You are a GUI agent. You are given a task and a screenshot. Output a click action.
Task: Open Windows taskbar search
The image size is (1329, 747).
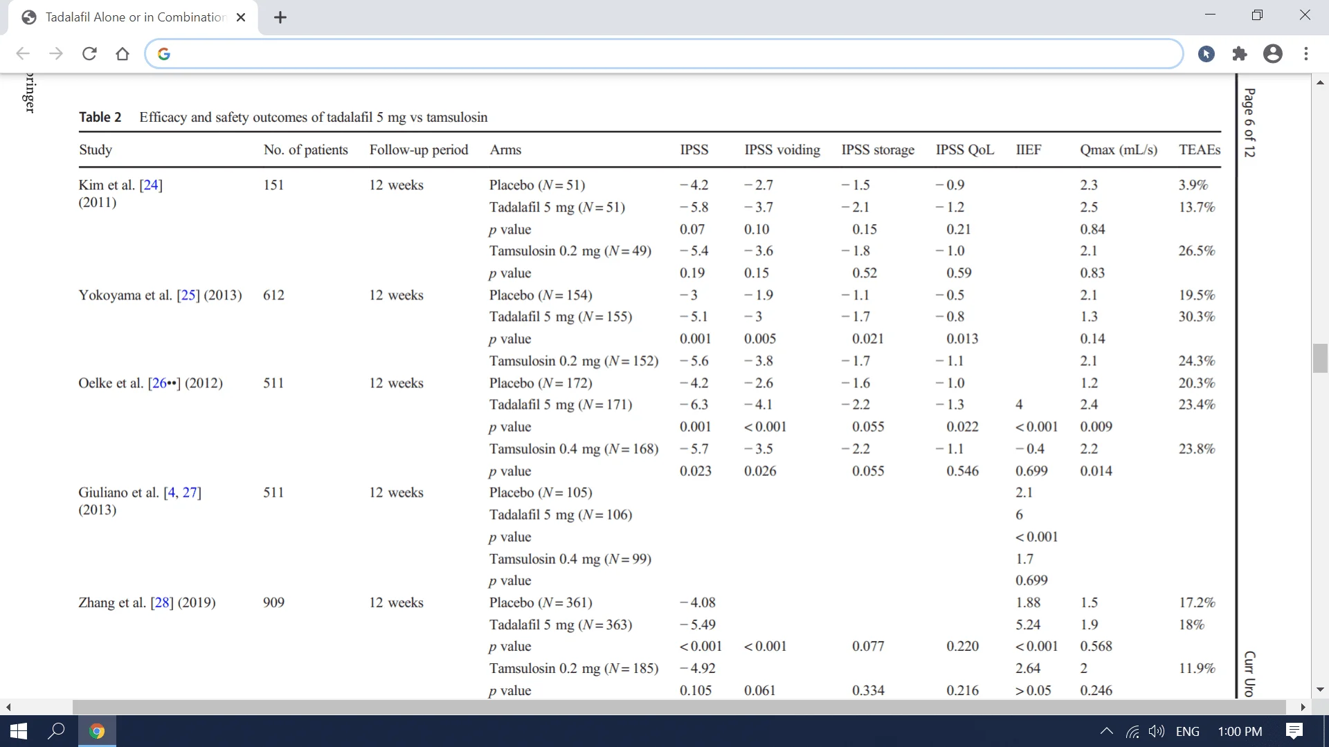pyautogui.click(x=56, y=731)
